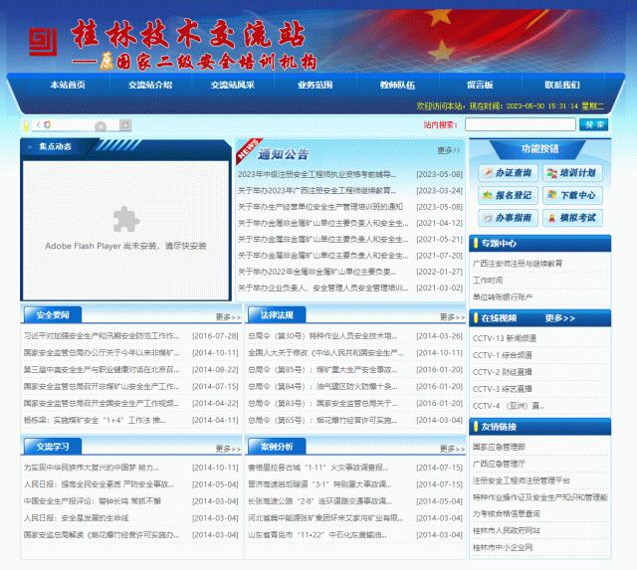Select 报名登记 icon button
The height and width of the screenshot is (570, 637).
point(507,195)
